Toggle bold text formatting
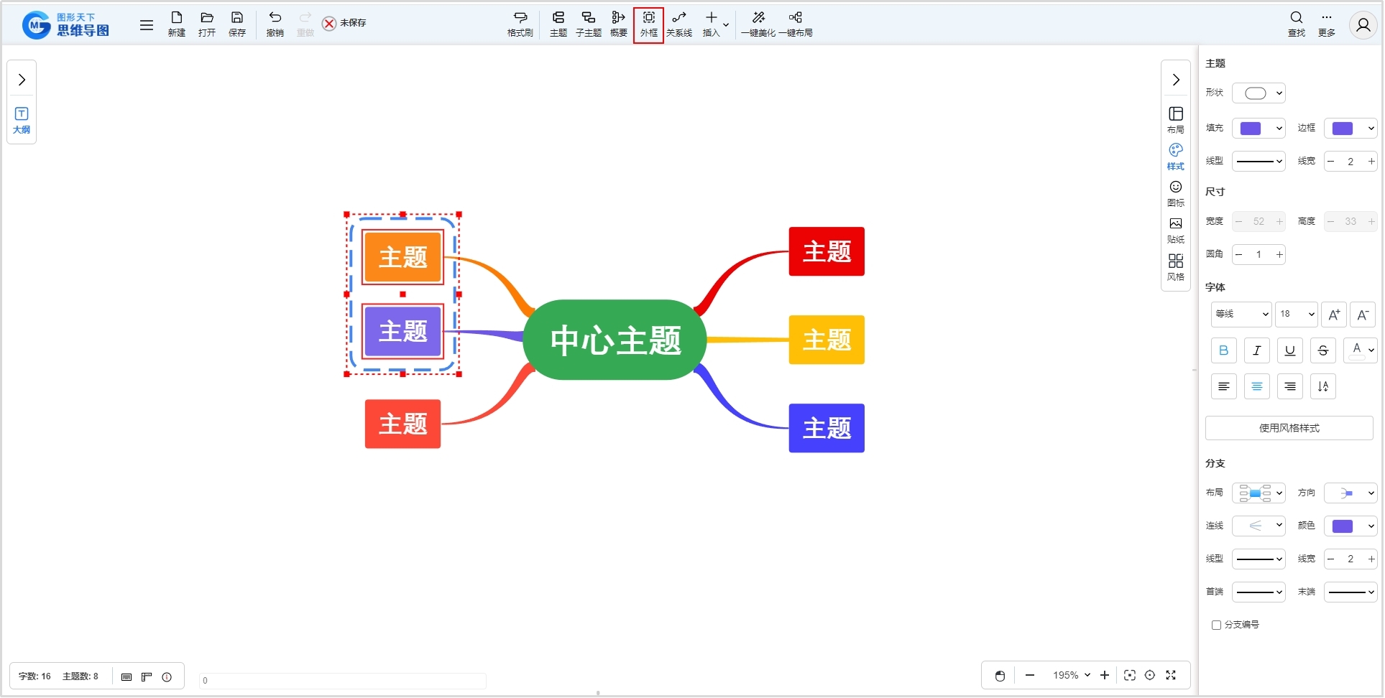This screenshot has width=1385, height=698. (x=1224, y=350)
